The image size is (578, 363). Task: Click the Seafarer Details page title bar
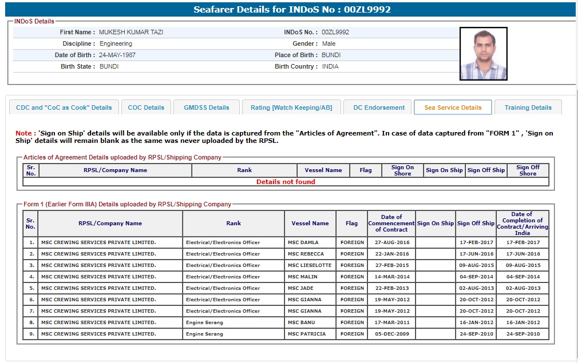click(x=292, y=9)
